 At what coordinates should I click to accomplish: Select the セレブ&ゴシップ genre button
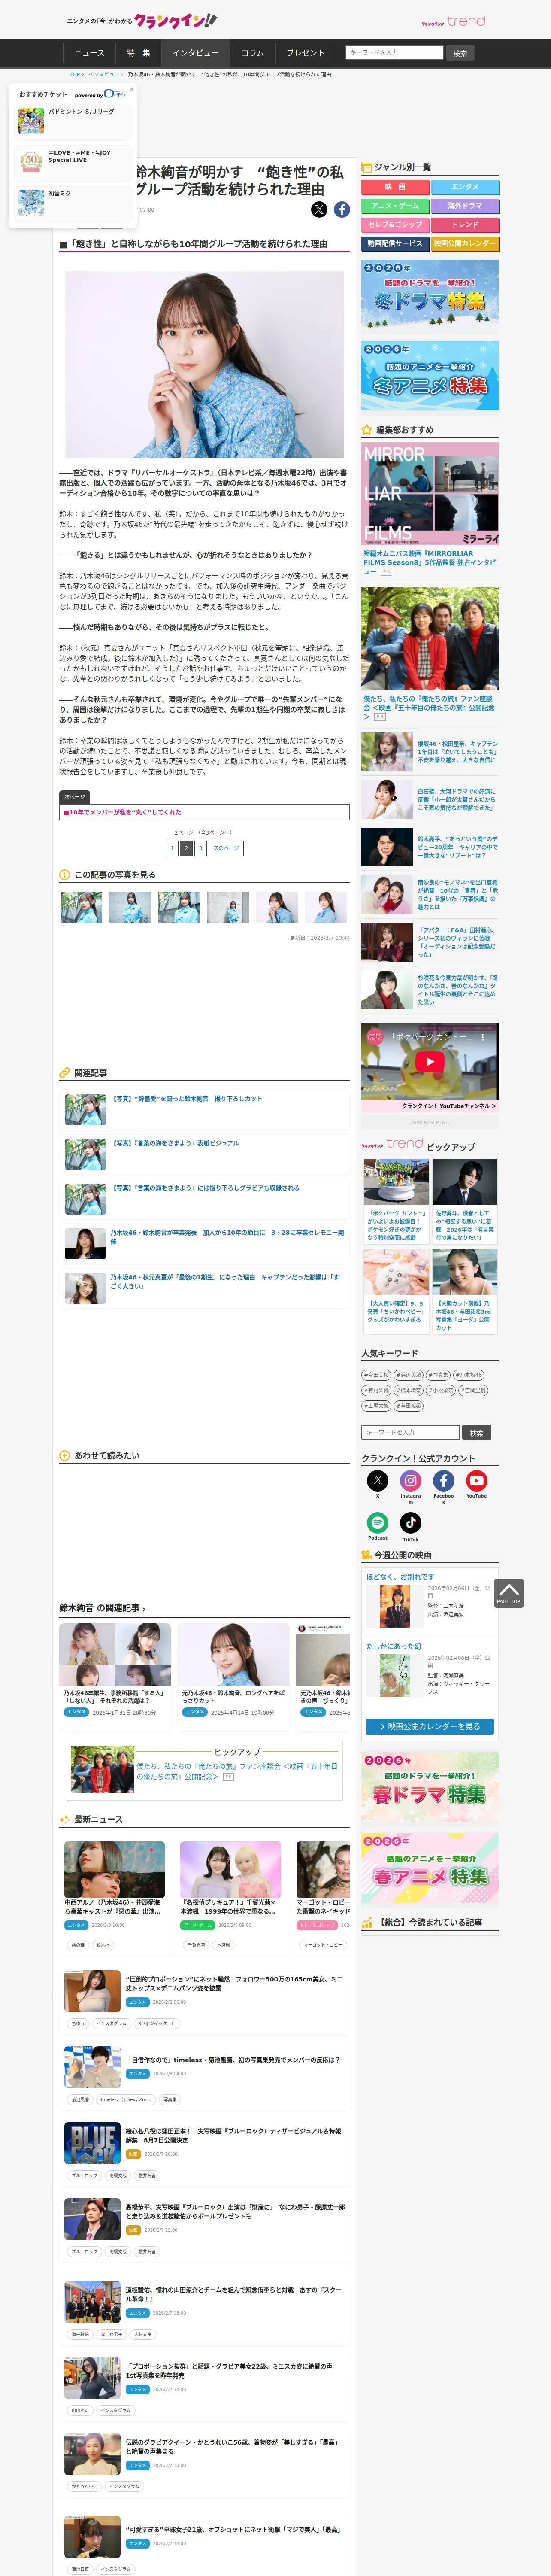[x=395, y=225]
